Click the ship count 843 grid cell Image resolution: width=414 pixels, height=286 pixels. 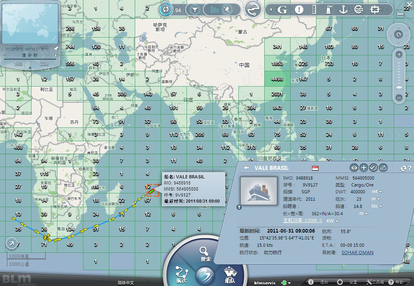point(277,107)
